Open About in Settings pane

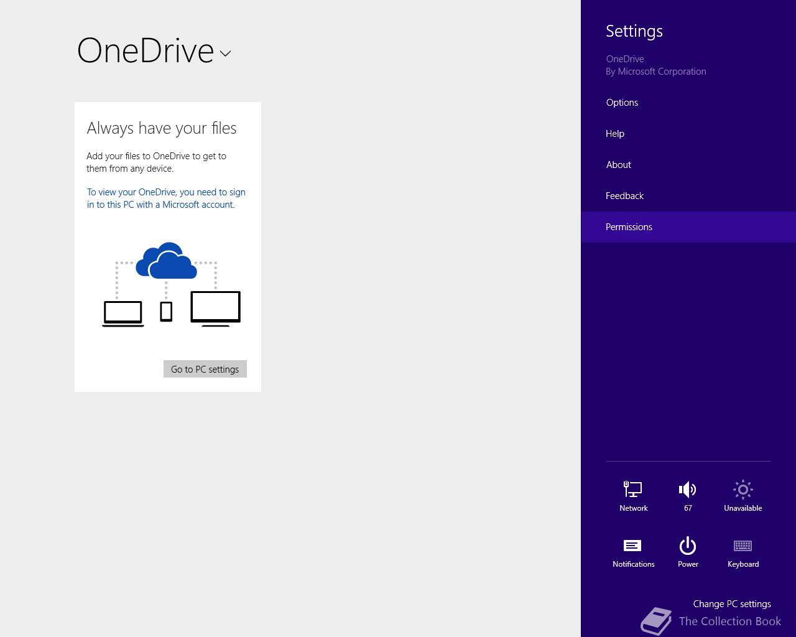pyautogui.click(x=688, y=165)
